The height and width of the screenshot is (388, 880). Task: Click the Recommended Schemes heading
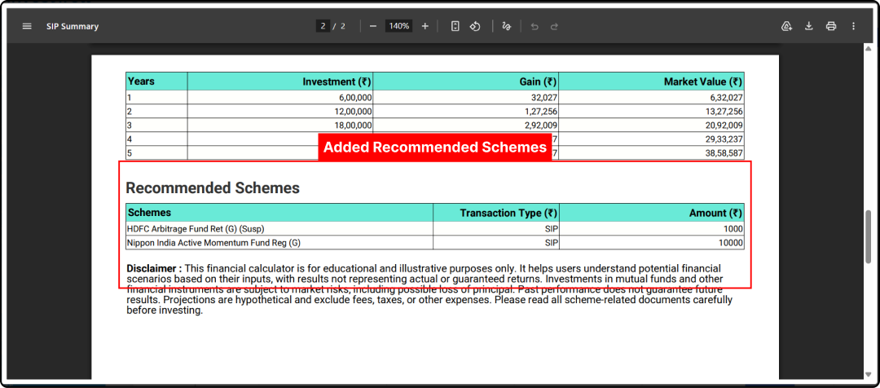(213, 188)
